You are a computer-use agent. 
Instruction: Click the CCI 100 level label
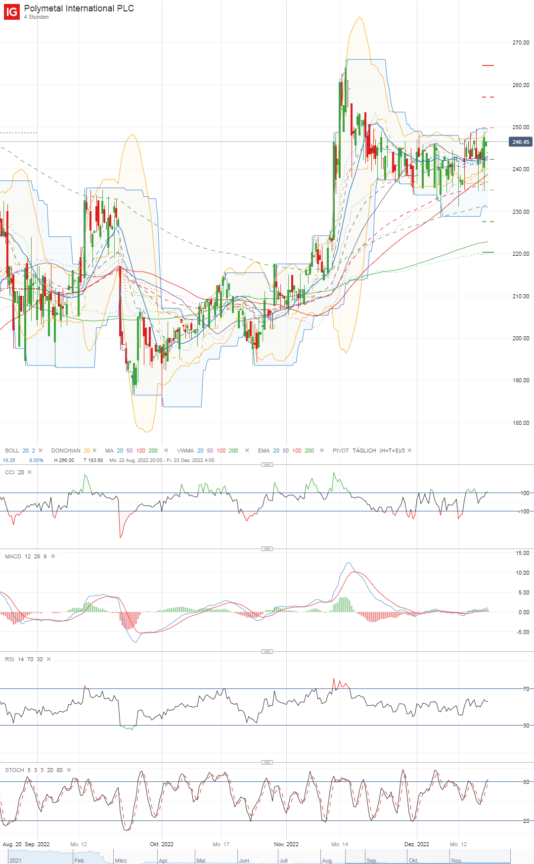click(525, 493)
